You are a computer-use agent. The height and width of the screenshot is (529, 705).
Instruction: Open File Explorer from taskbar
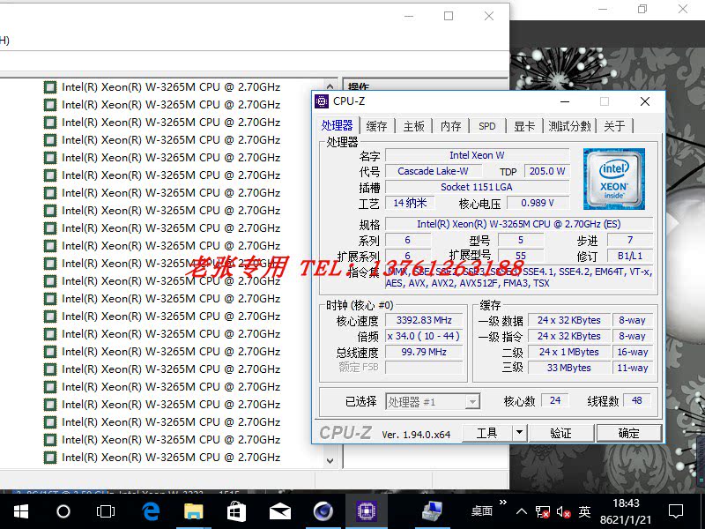(193, 511)
